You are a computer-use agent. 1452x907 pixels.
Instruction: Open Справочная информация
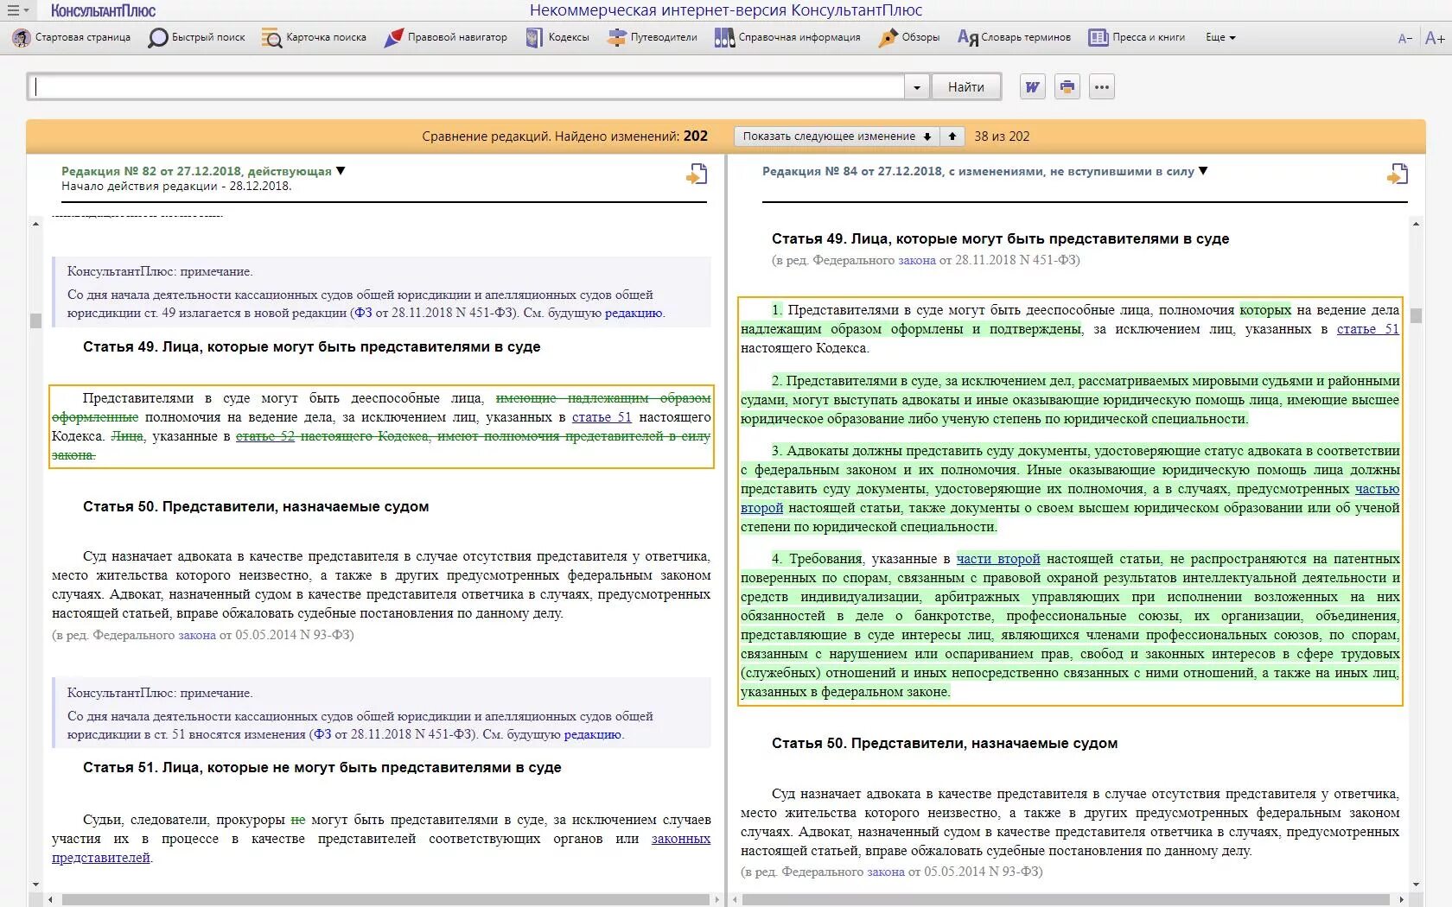click(787, 37)
